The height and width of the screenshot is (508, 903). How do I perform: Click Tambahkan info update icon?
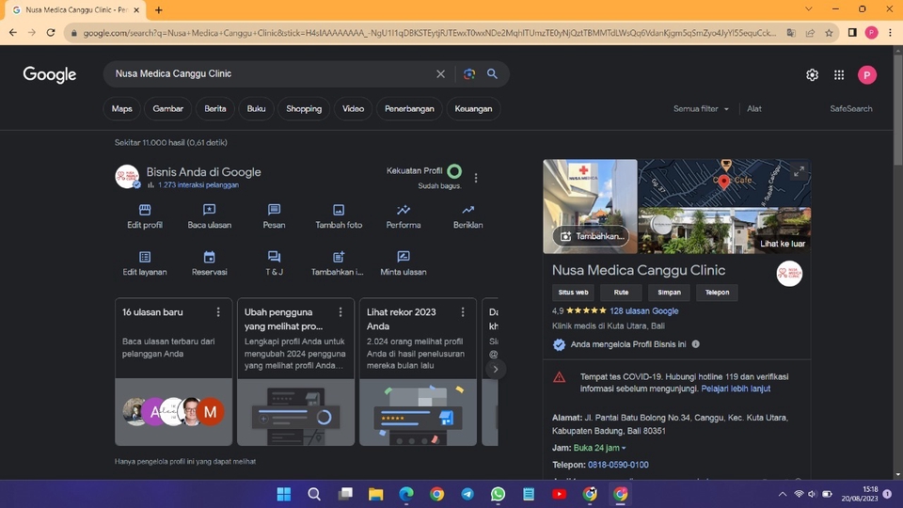pos(338,263)
